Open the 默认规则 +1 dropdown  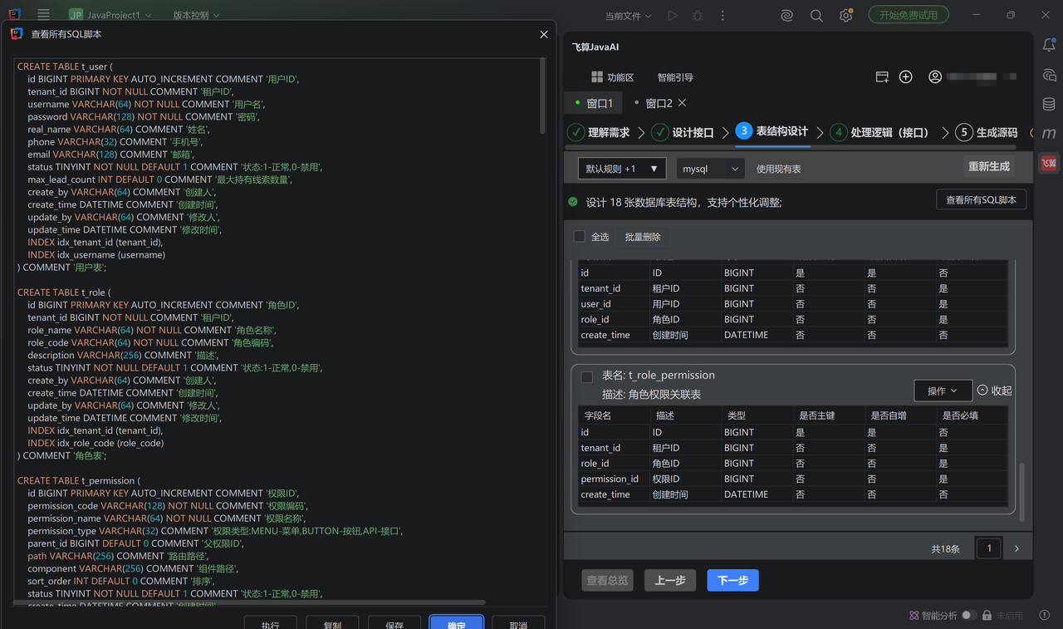point(622,169)
